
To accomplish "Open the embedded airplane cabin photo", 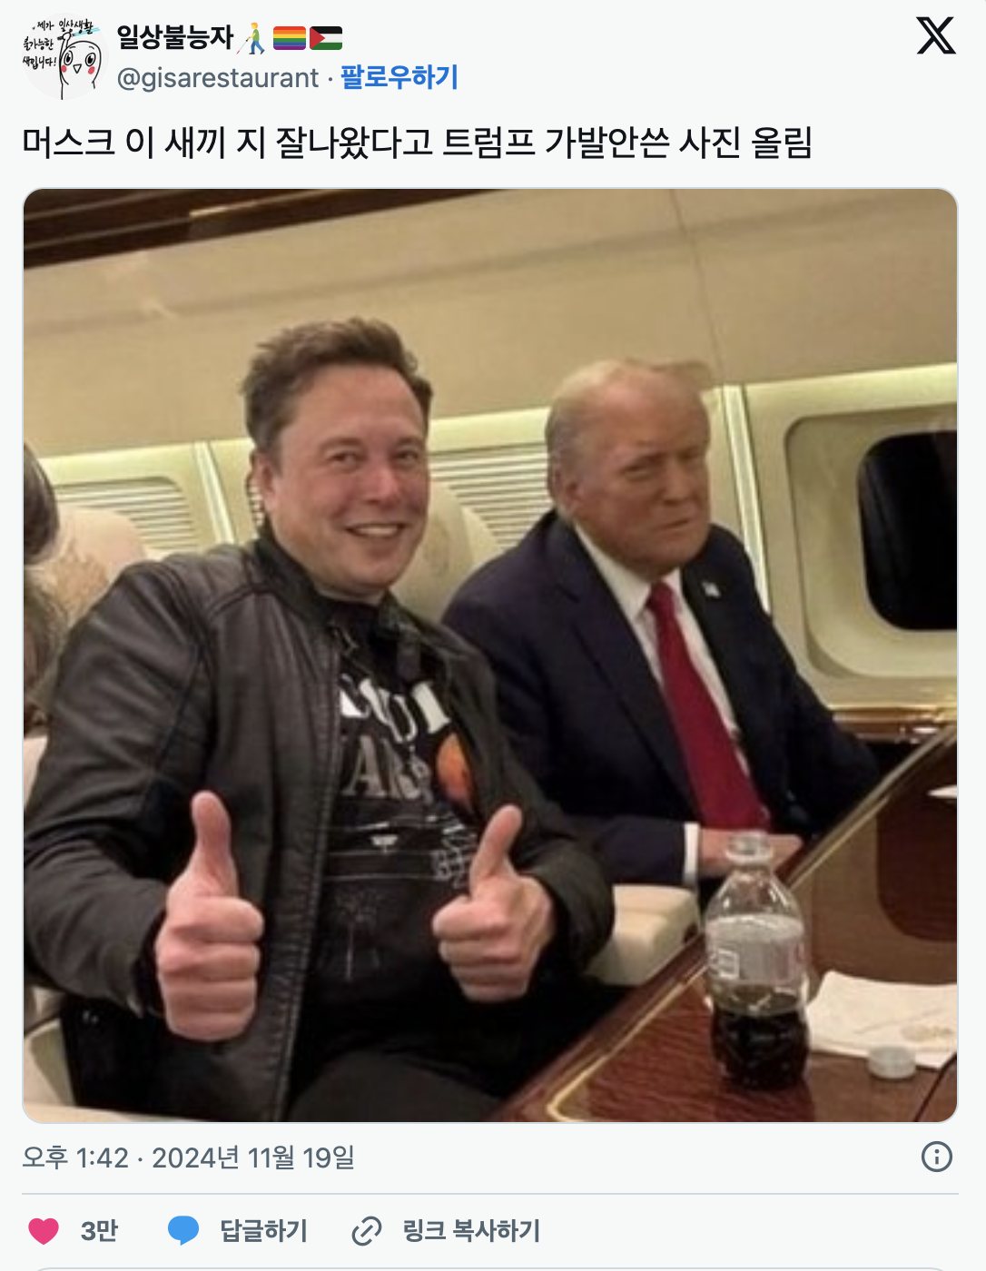I will pyautogui.click(x=490, y=655).
